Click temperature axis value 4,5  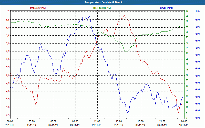coord(8,83)
